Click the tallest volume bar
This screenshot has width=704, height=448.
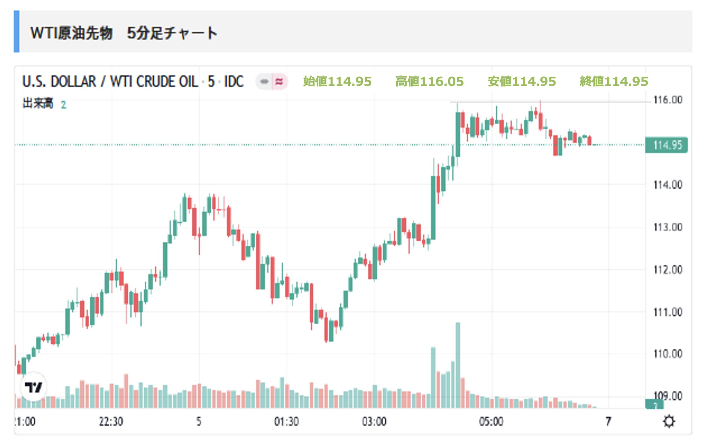tap(458, 365)
